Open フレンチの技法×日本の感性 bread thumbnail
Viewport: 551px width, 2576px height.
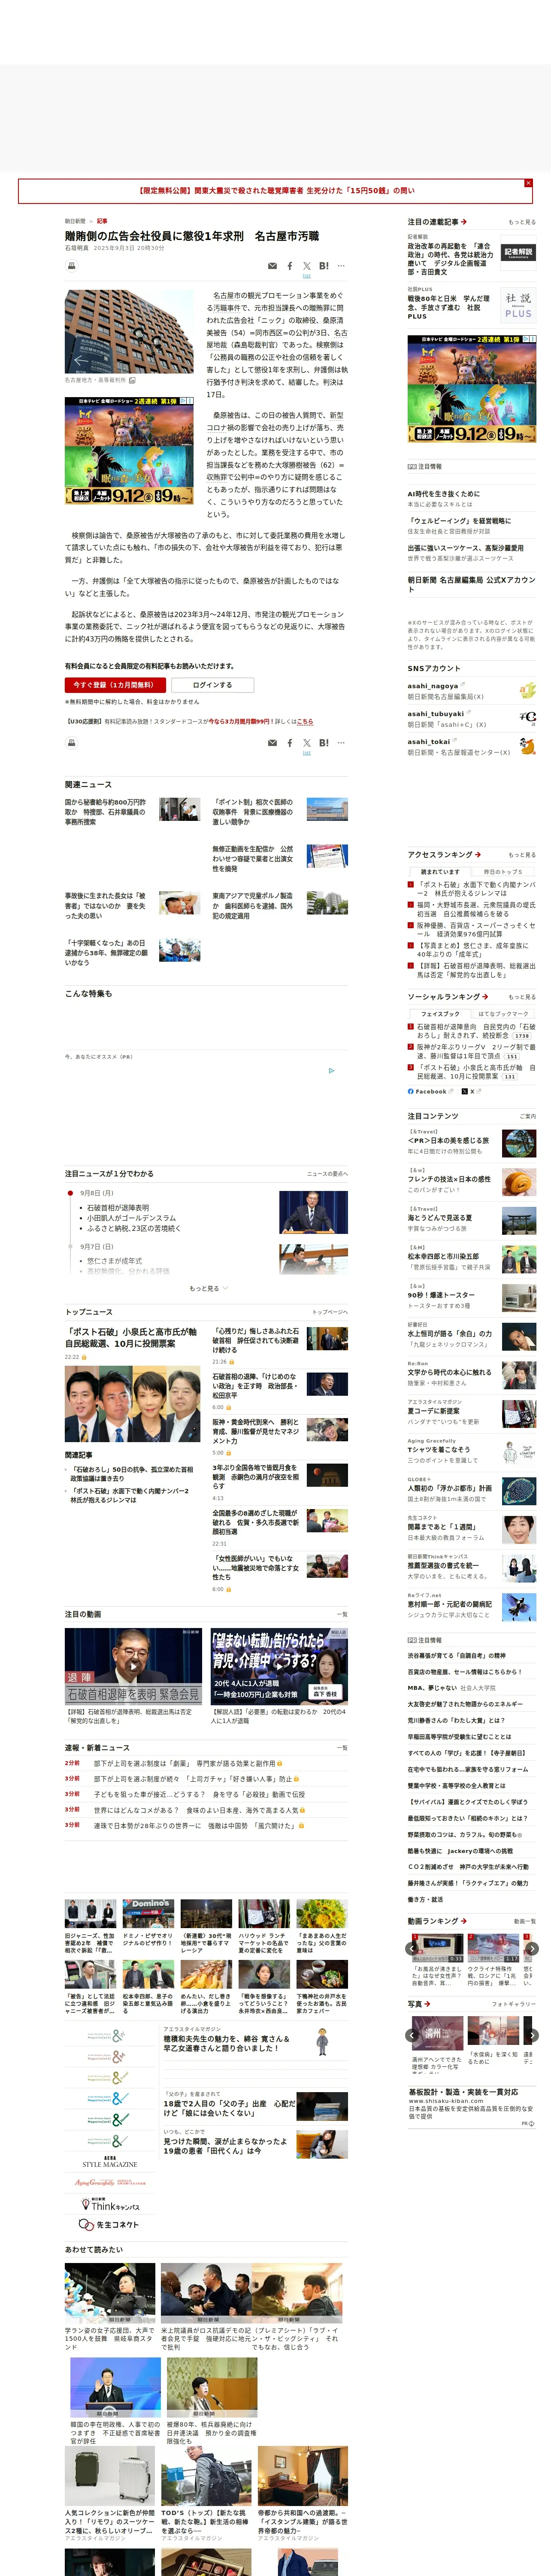tap(519, 1182)
